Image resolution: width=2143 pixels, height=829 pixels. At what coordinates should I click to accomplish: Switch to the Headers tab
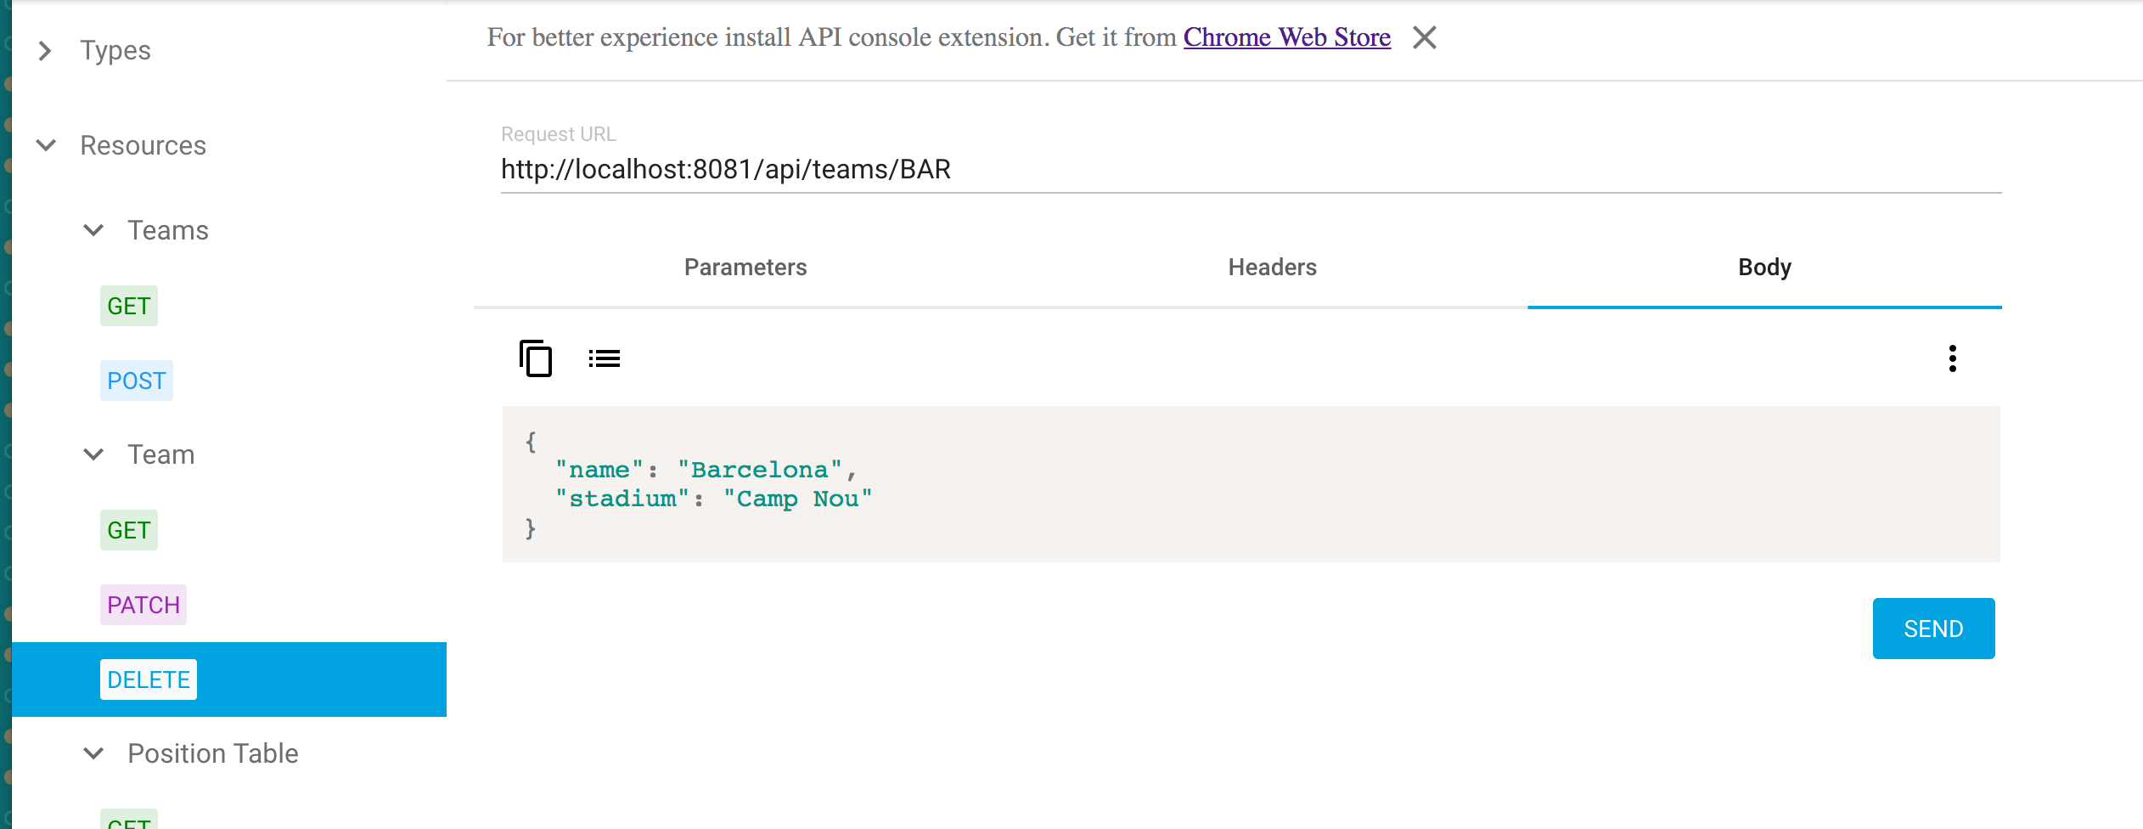pyautogui.click(x=1272, y=267)
